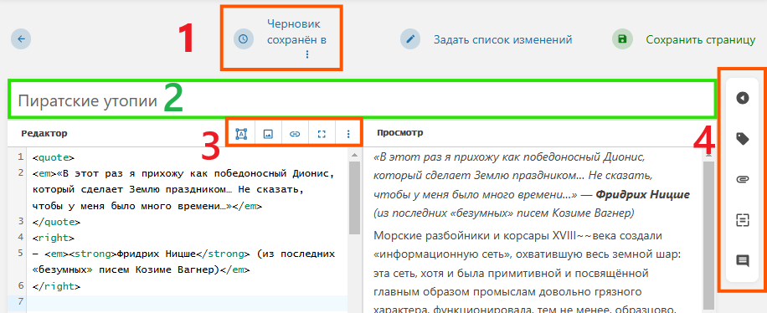This screenshot has width=767, height=313.
Task: Click the pencil icon for changelog
Action: (x=410, y=38)
